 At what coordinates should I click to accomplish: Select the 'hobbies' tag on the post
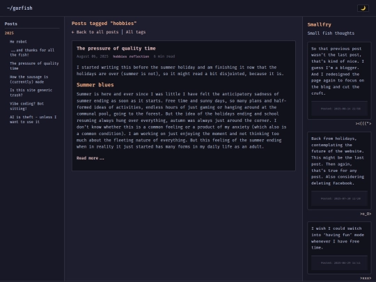tap(120, 56)
